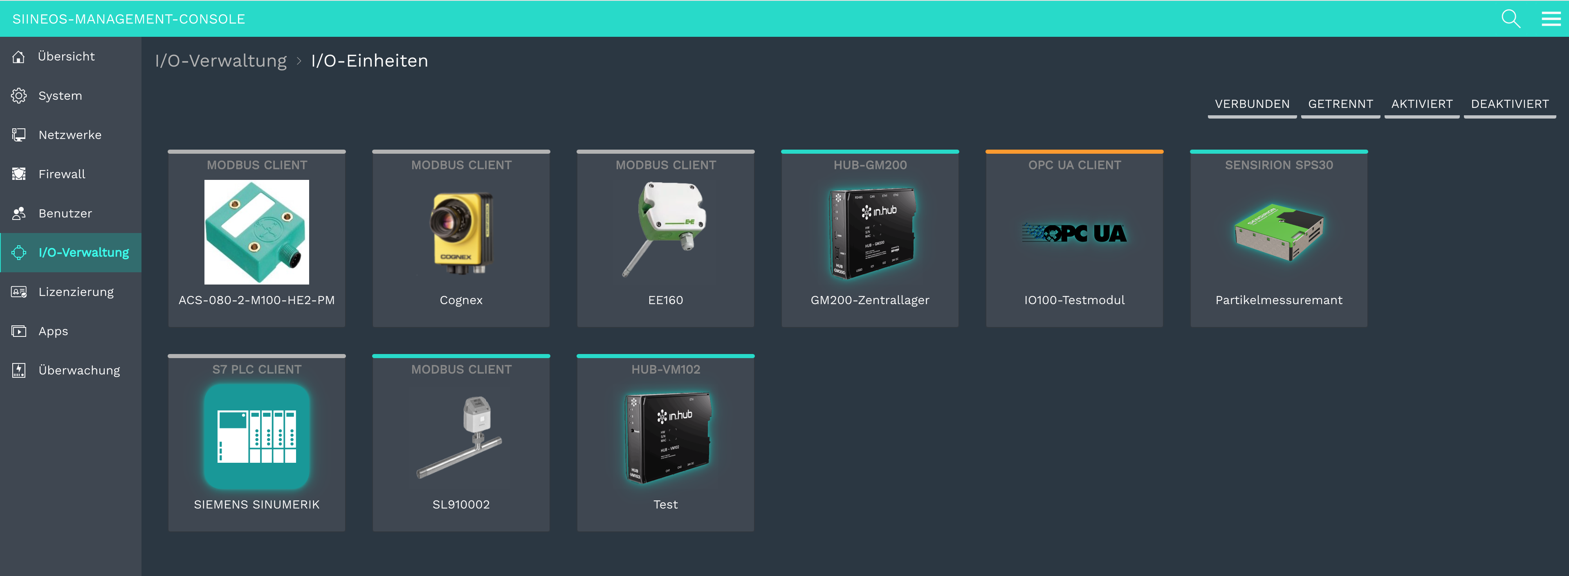Viewport: 1569px width, 576px height.
Task: Open Benutzer section
Action: pyautogui.click(x=71, y=213)
